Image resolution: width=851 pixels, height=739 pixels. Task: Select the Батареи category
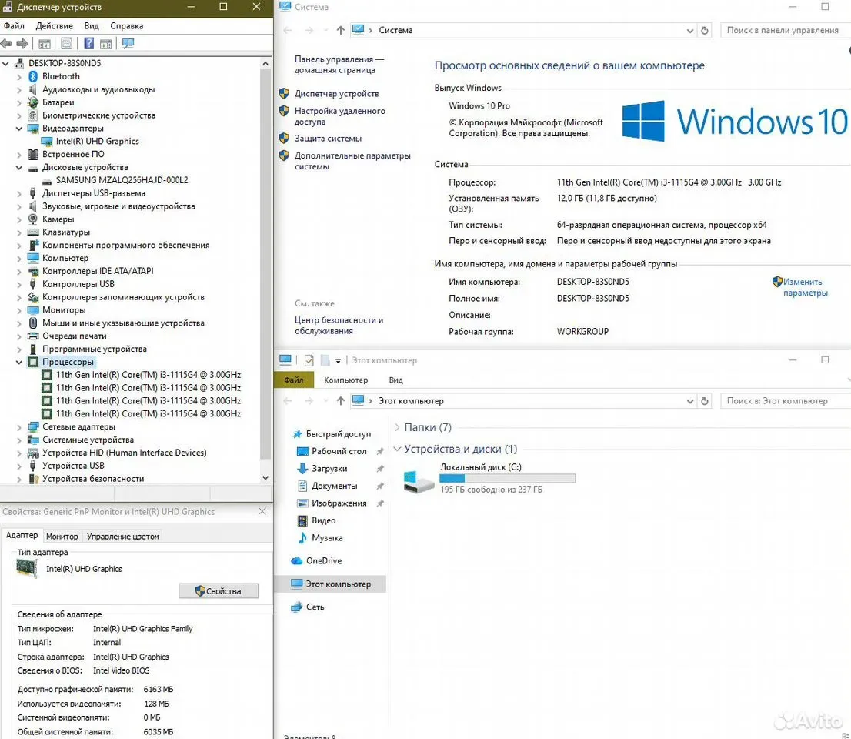tap(58, 102)
